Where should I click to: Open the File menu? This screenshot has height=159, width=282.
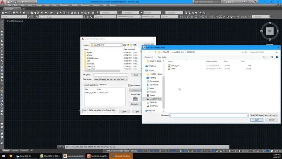[9, 5]
